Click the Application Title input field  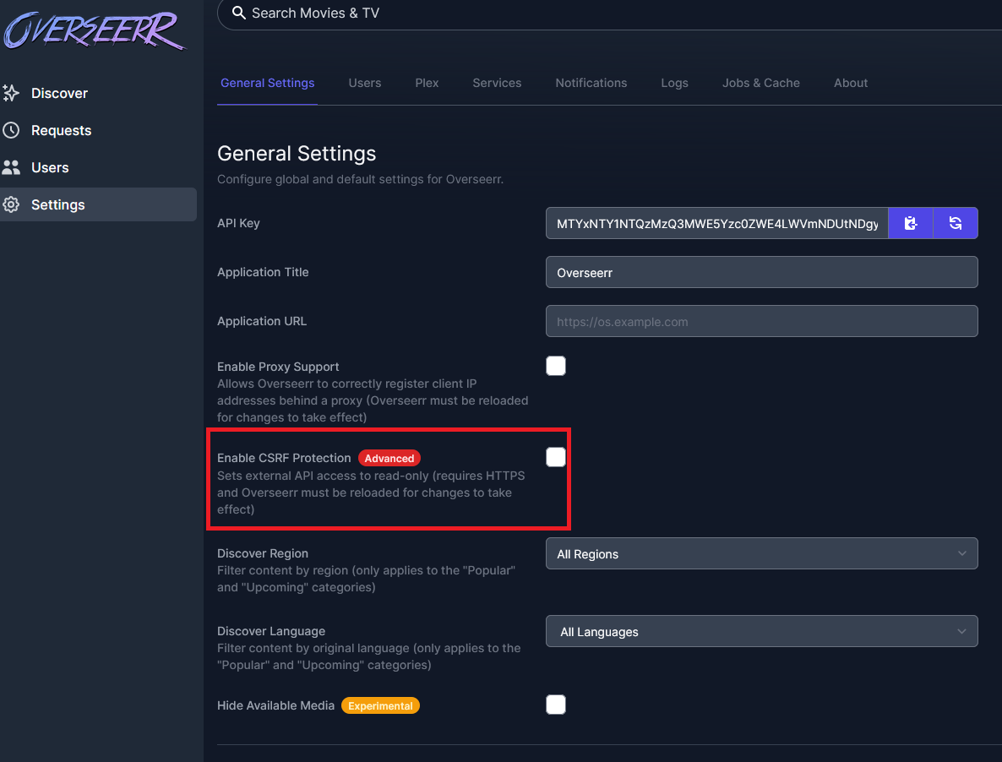click(761, 272)
